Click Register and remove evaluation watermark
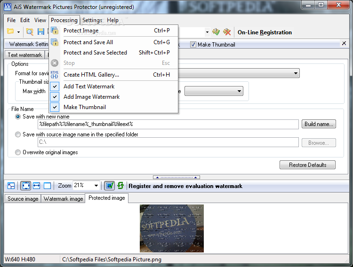This screenshot has height=267, width=353. click(x=185, y=186)
